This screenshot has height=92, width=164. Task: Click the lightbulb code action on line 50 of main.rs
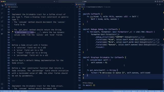pos(83,75)
